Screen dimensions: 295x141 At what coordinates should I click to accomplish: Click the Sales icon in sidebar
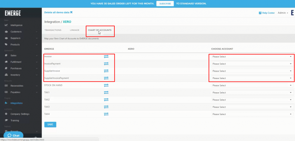6,55
